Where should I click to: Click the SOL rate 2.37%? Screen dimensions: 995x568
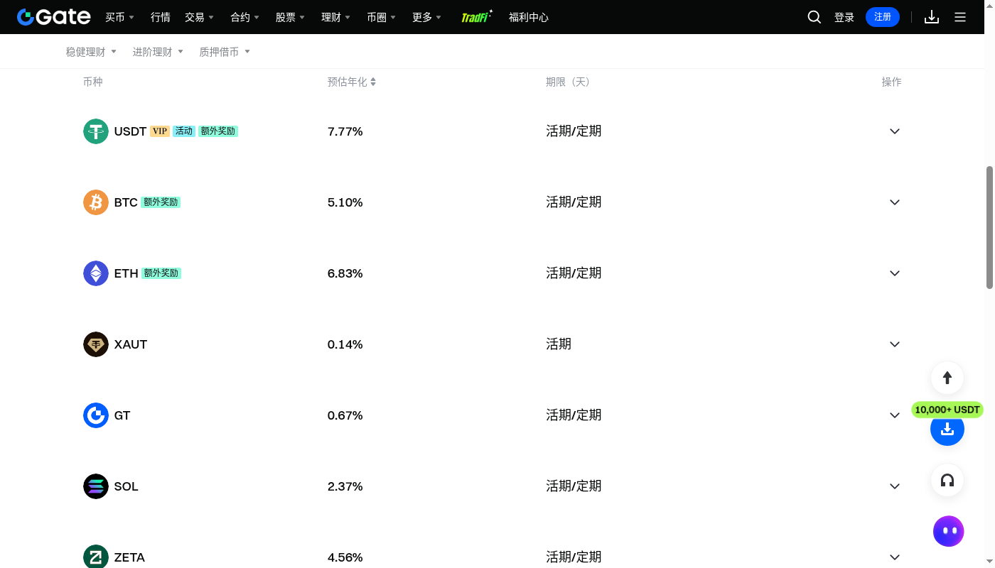(345, 486)
